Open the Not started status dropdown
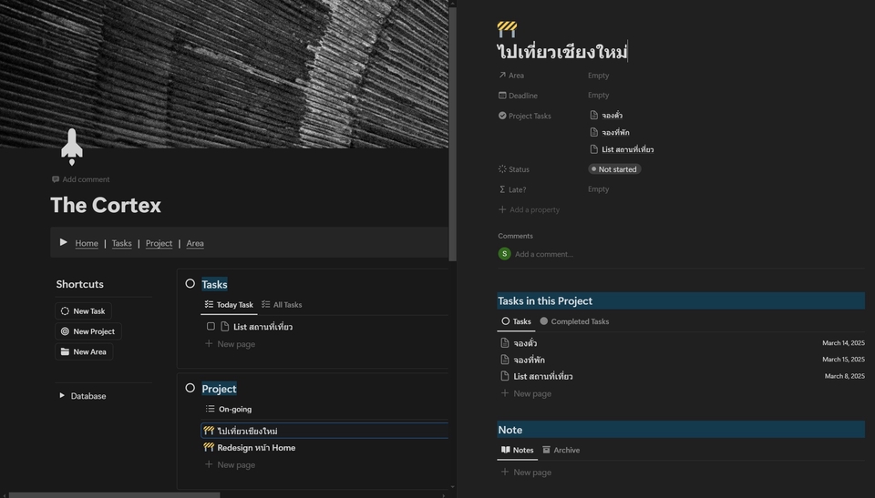Screen dimensions: 875x498 [x=614, y=169]
